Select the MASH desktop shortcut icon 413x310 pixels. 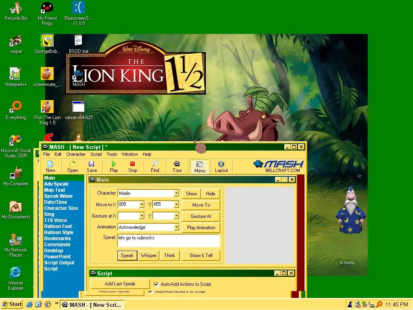79,77
